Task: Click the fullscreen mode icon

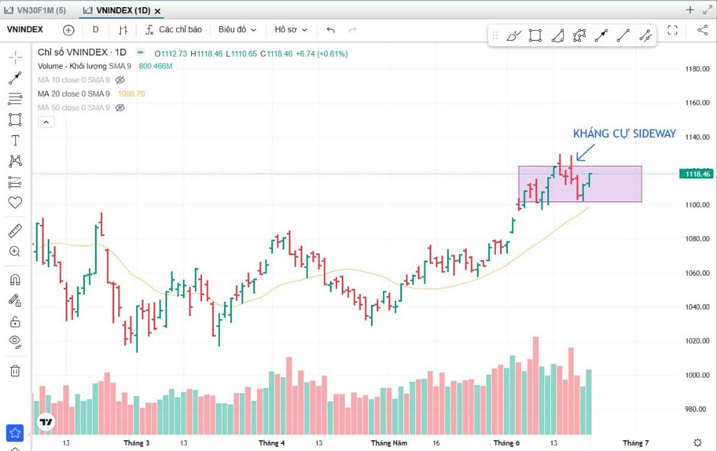Action: (672, 30)
